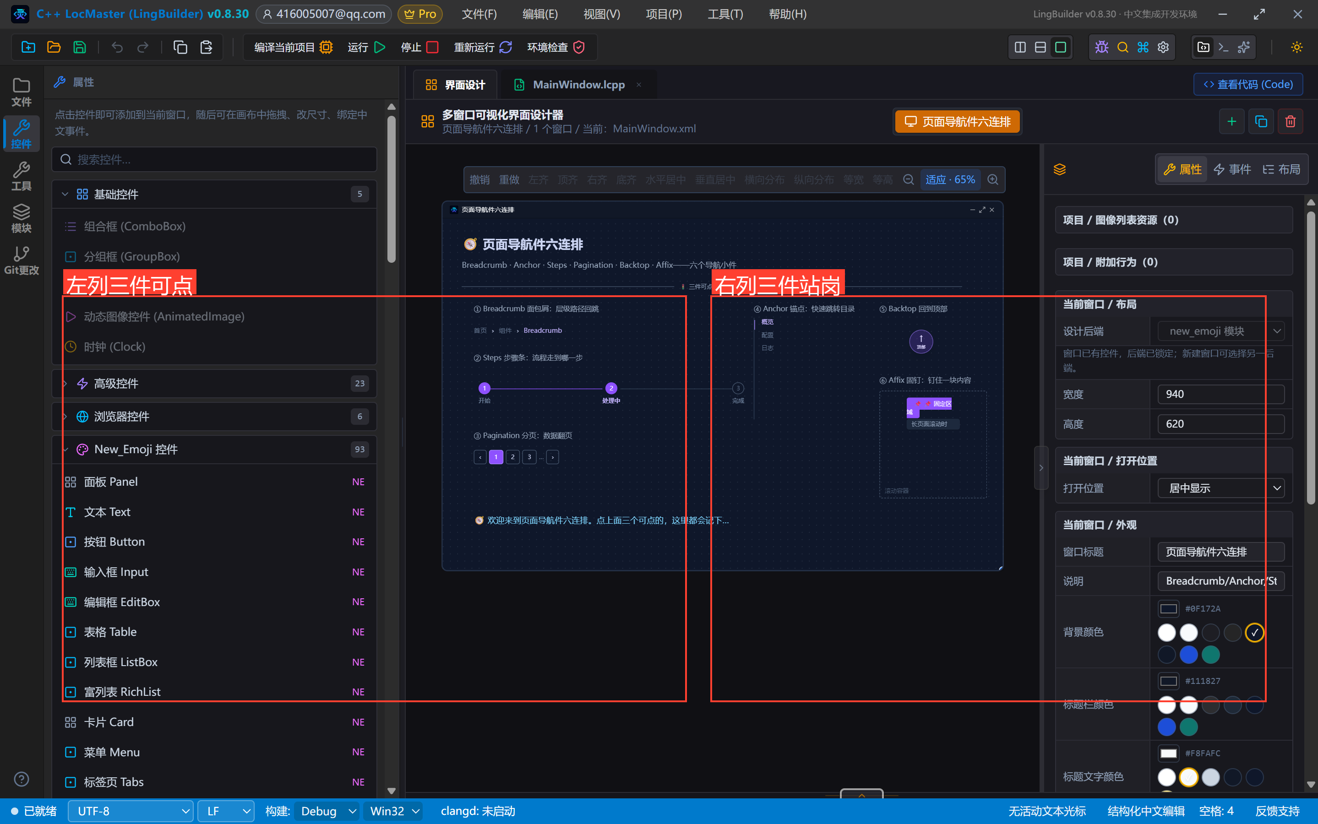Click the undo arrow icon
This screenshot has height=824, width=1318.
[x=117, y=48]
